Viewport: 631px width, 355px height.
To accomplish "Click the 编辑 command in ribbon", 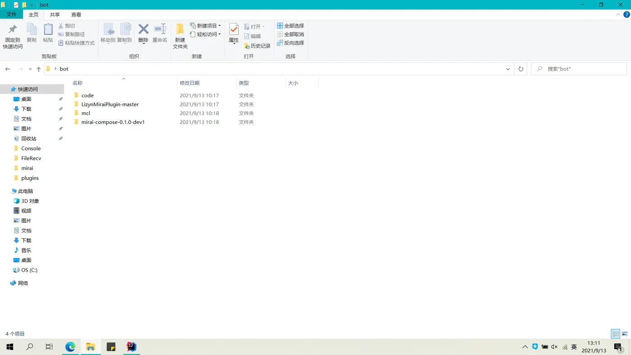I will pos(252,36).
